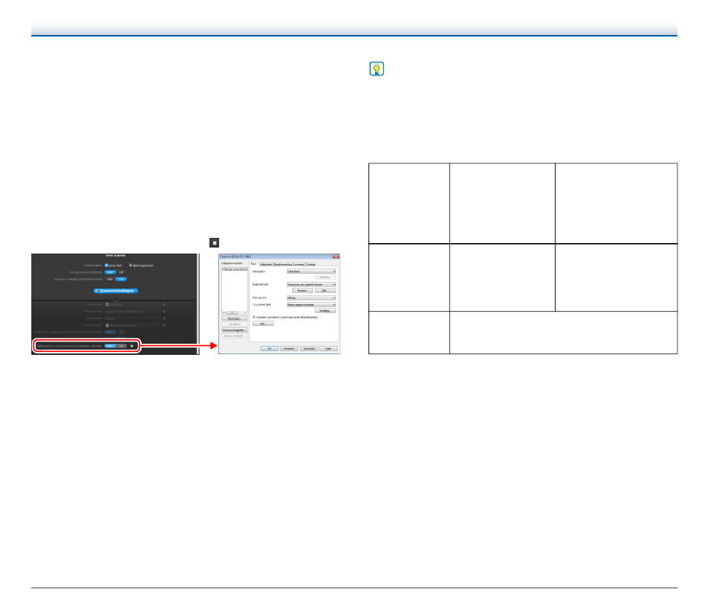Image resolution: width=708 pixels, height=601 pixels.
Task: Open the Kleurmodus combo box in Canon dialog
Action: (x=312, y=271)
